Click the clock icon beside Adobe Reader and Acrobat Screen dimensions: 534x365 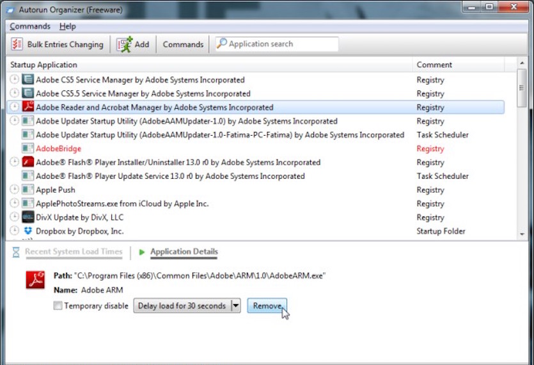click(14, 106)
